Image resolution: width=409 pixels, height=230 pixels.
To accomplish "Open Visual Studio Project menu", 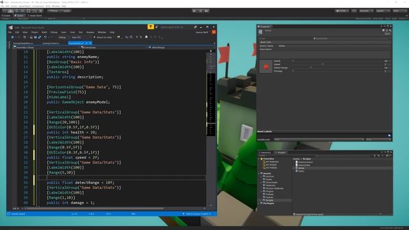I will coord(35,33).
